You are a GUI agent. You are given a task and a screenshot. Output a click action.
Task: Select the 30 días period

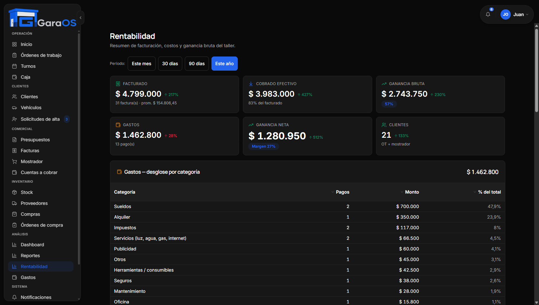170,64
